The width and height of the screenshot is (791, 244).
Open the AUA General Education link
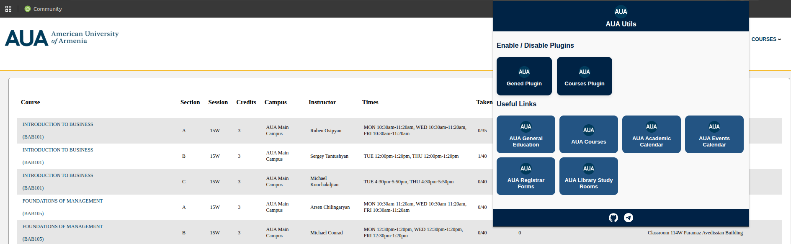[x=526, y=134]
